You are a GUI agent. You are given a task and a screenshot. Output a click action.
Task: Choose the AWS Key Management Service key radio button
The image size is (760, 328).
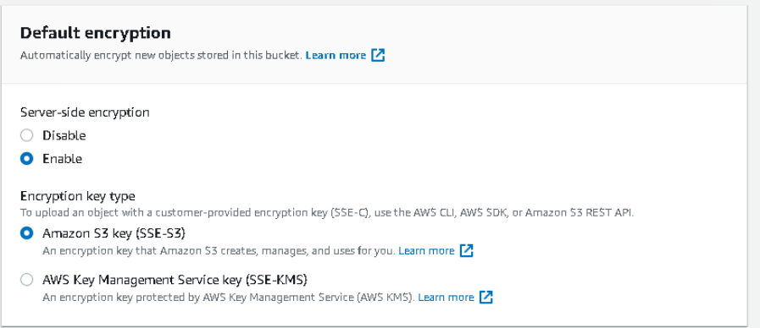point(26,280)
